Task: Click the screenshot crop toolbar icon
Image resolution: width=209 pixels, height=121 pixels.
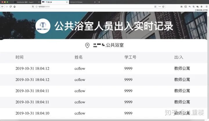Action: [x=194, y=7]
